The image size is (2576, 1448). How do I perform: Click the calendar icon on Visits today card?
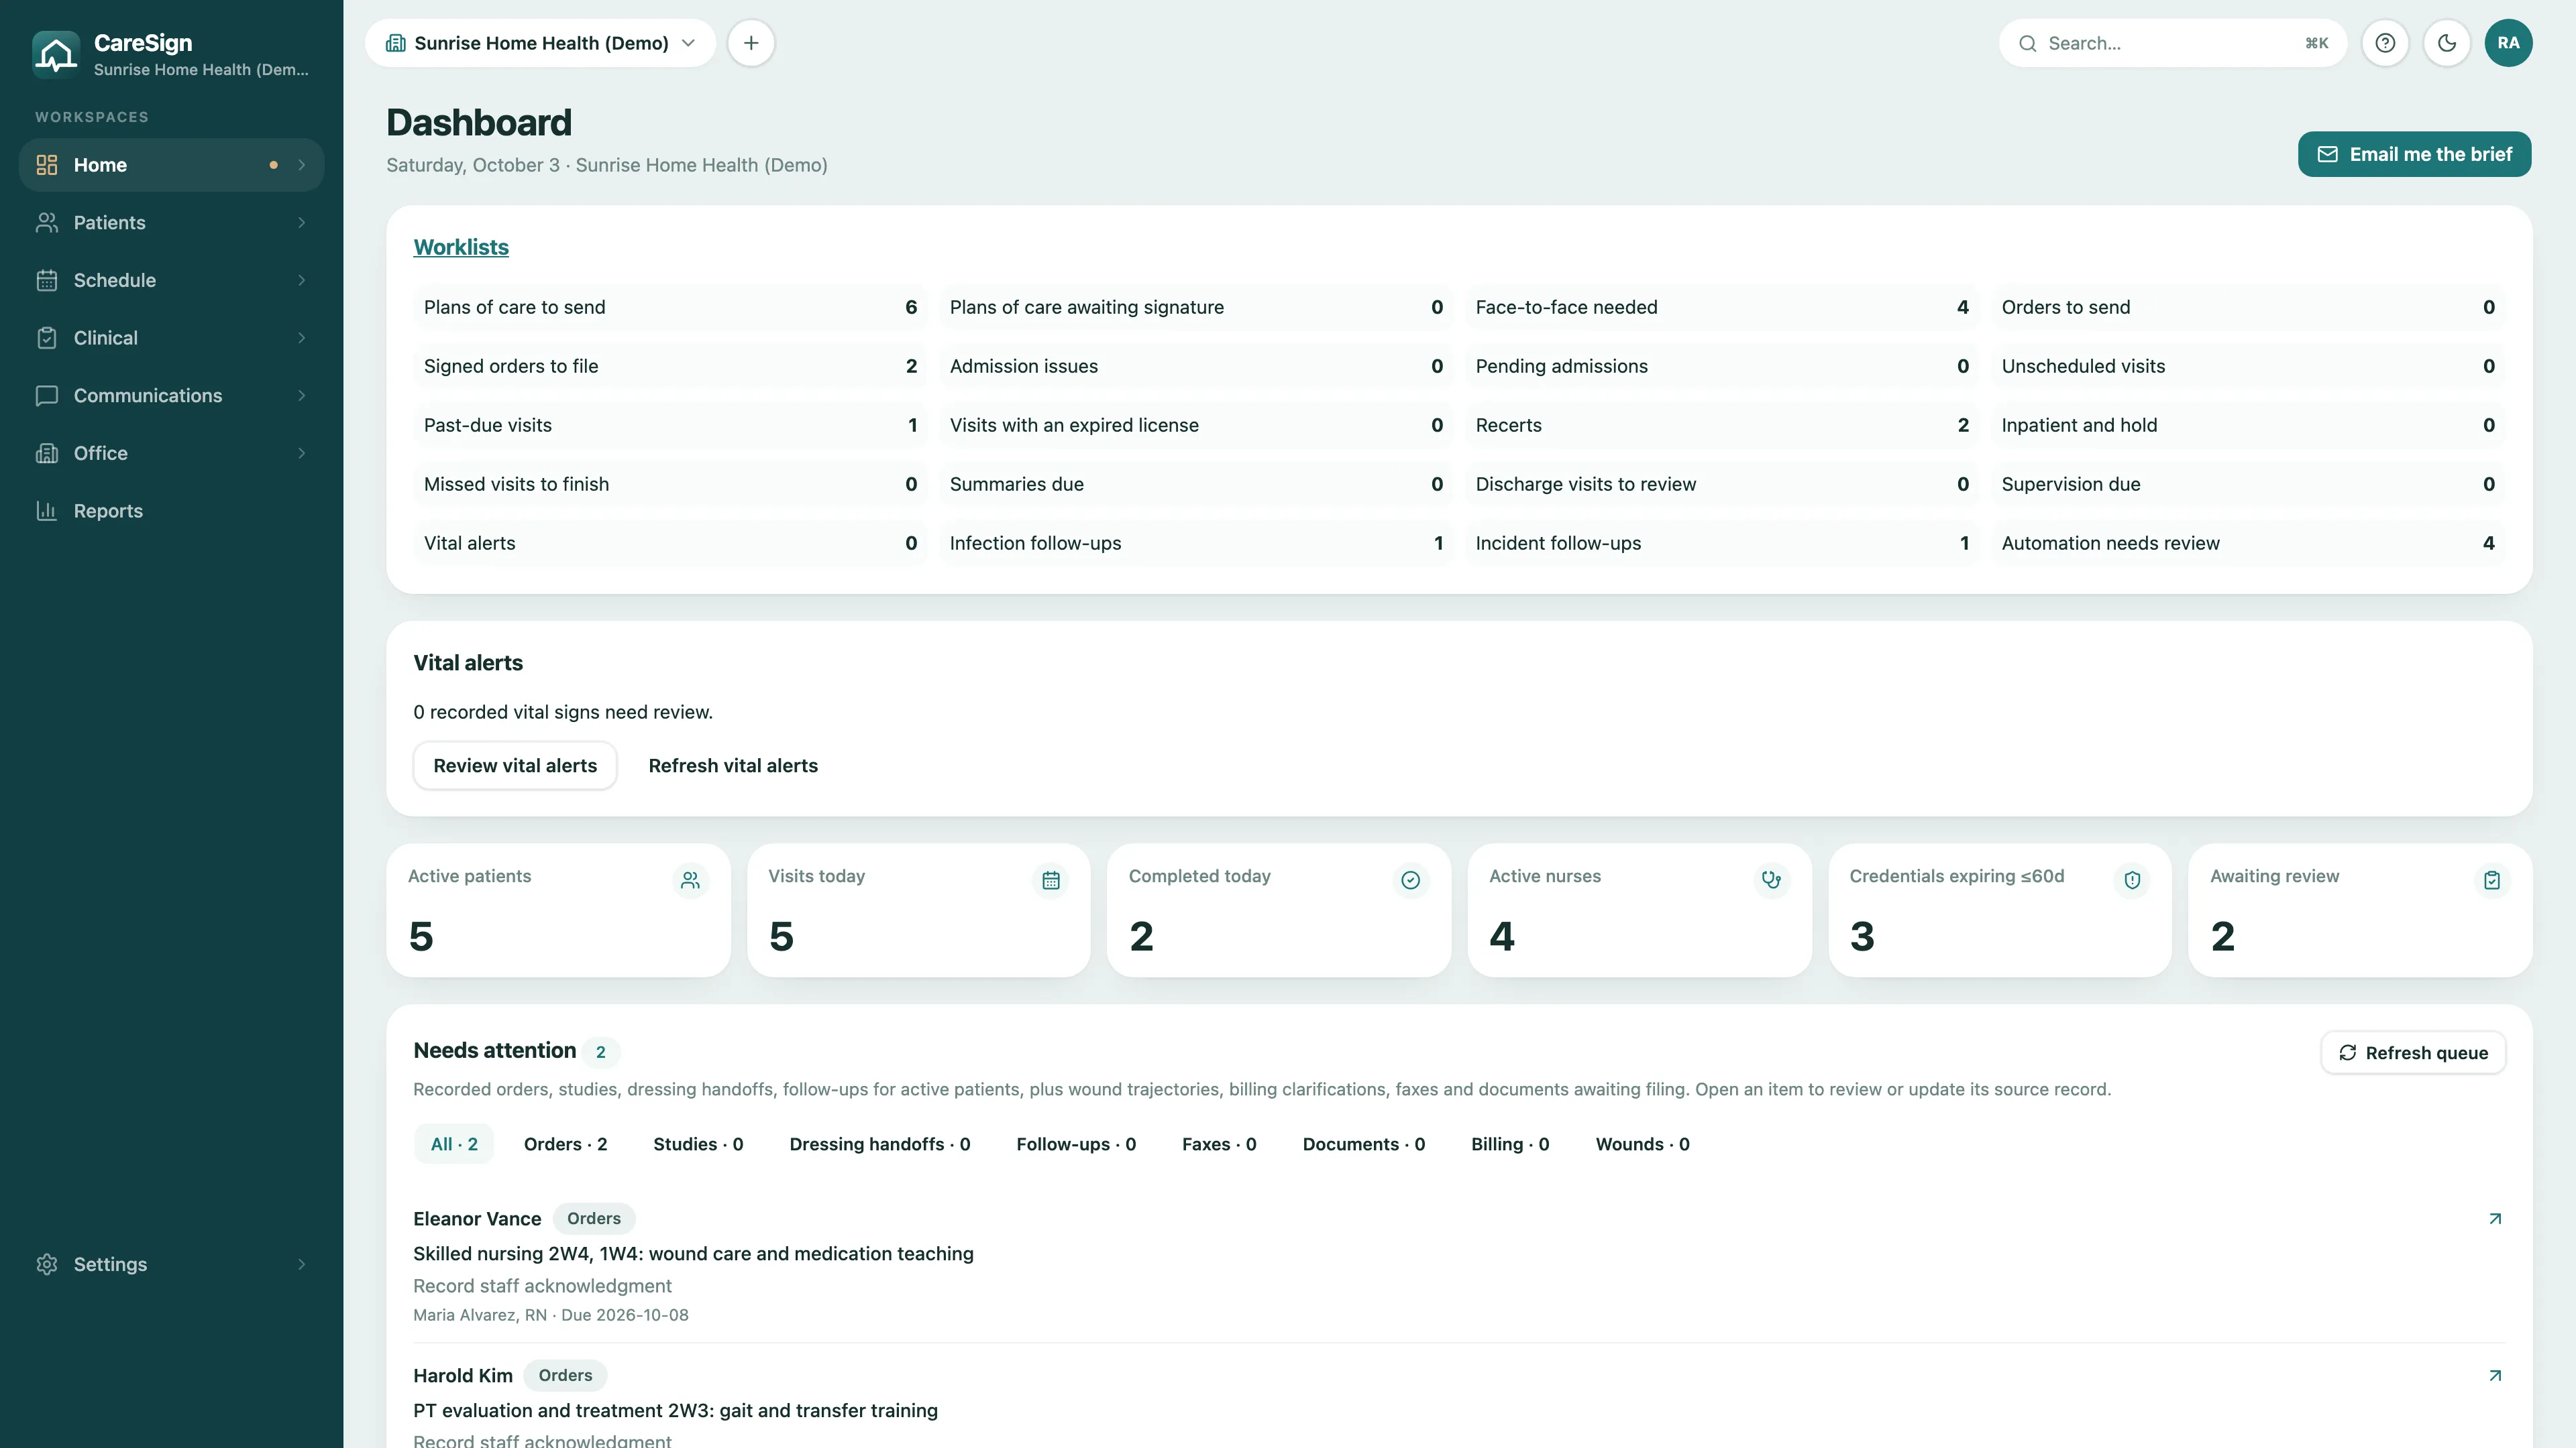(x=1051, y=880)
